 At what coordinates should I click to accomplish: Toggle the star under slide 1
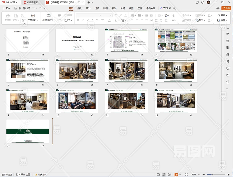pyautogui.click(x=43, y=55)
